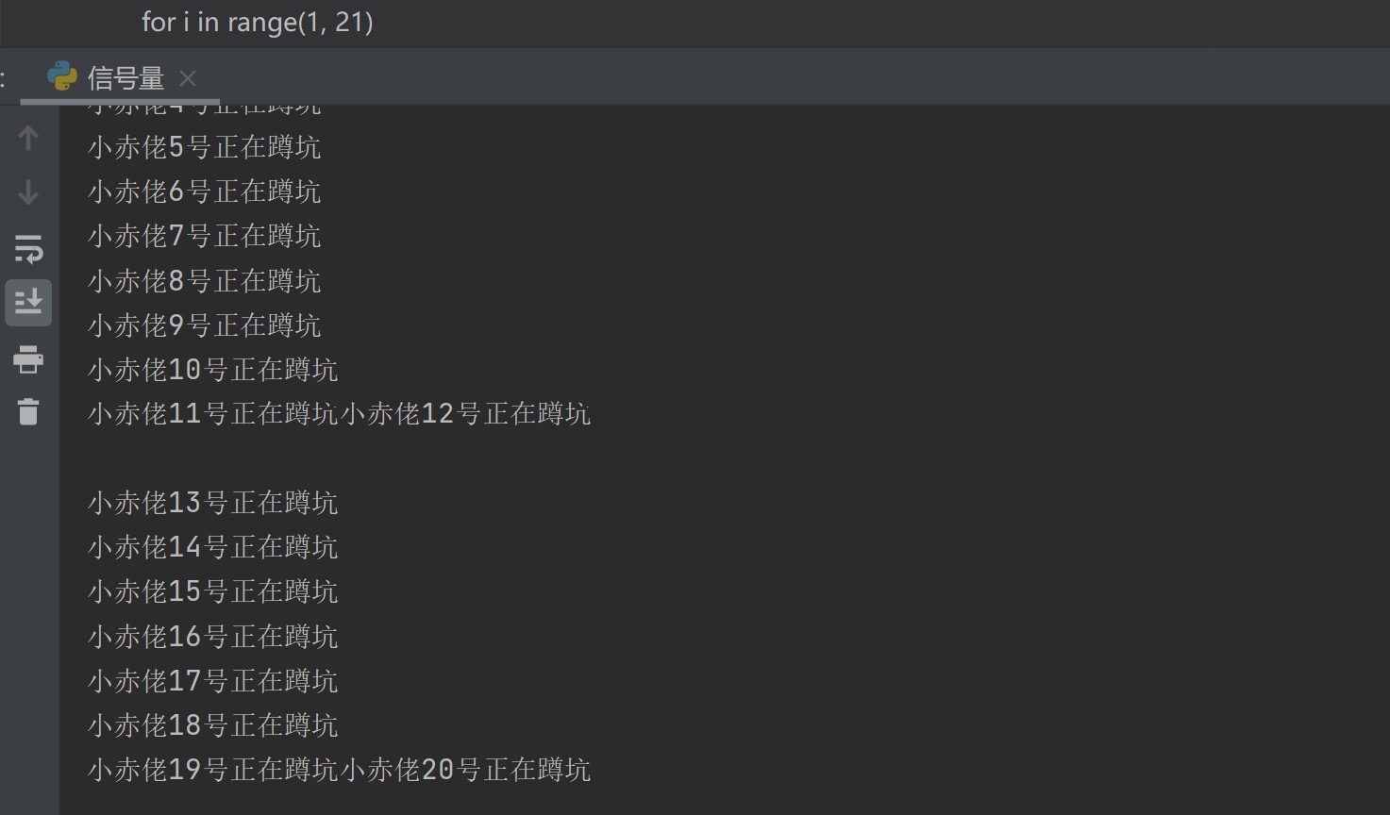
Task: Click the 小赤佬20号正在蹲坑 text
Action: pos(465,771)
